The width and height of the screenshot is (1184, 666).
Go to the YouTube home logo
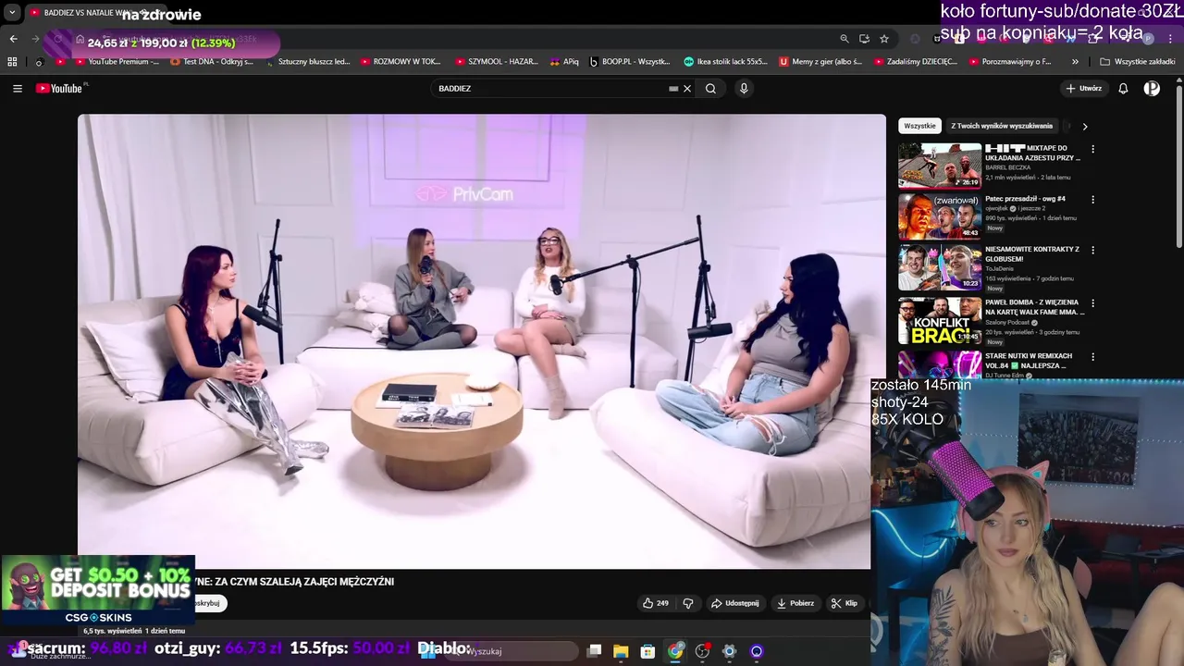coord(61,89)
